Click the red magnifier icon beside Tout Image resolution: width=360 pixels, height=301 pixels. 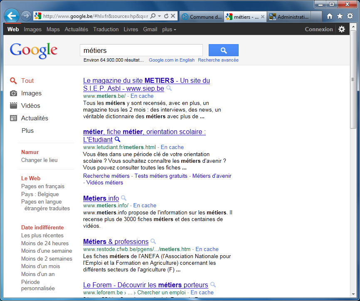[x=13, y=81]
